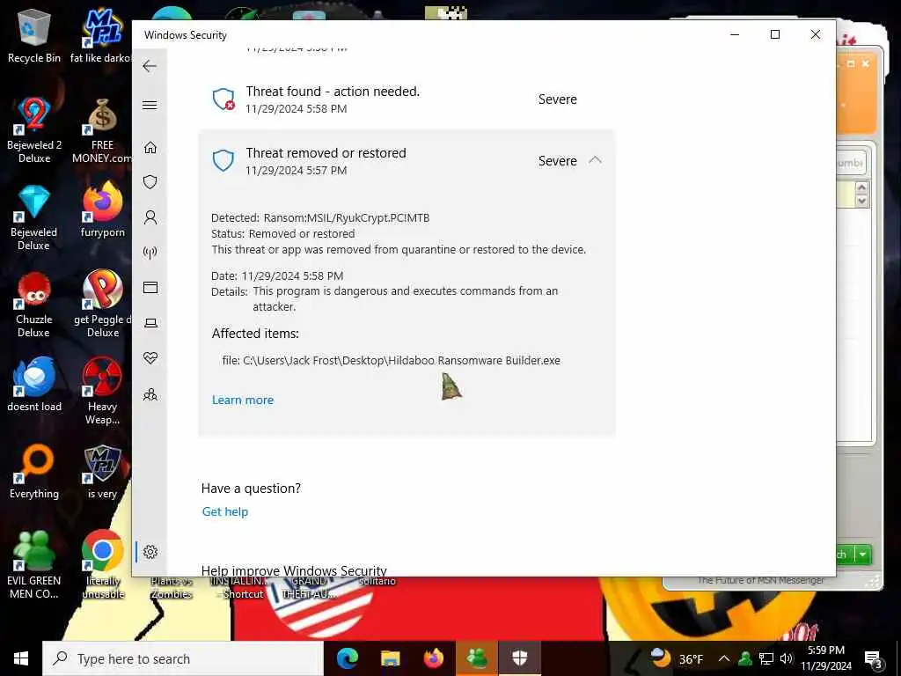Open Firefox from the taskbar
901x676 pixels.
pos(434,658)
